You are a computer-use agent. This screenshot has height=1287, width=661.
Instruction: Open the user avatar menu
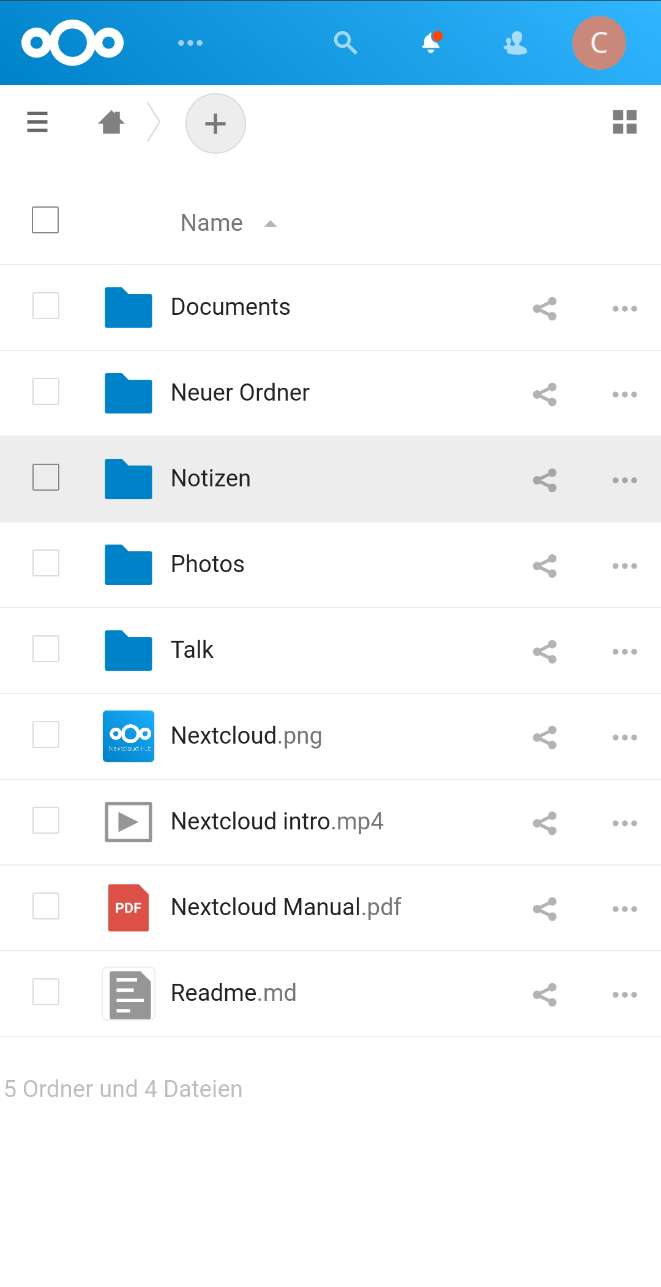click(599, 43)
